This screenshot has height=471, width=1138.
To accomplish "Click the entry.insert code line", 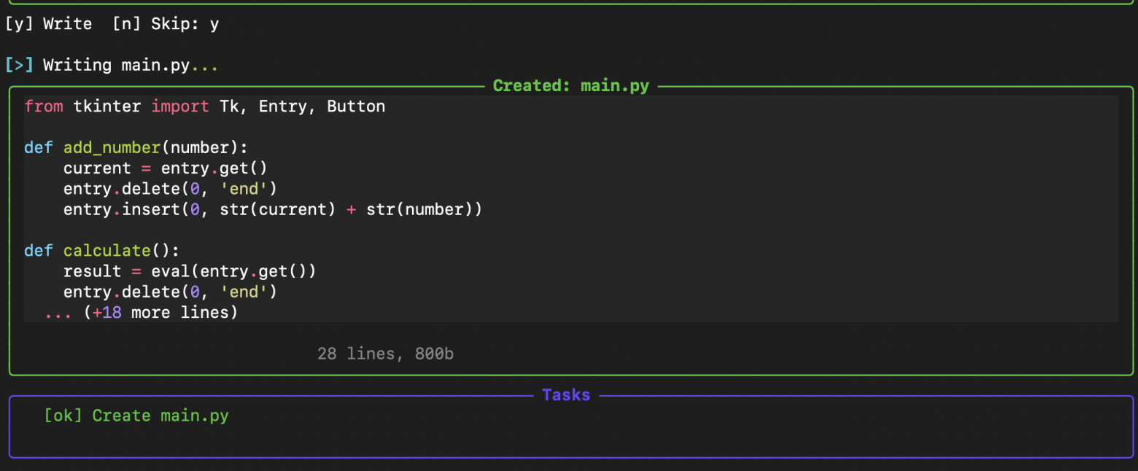I will (273, 210).
